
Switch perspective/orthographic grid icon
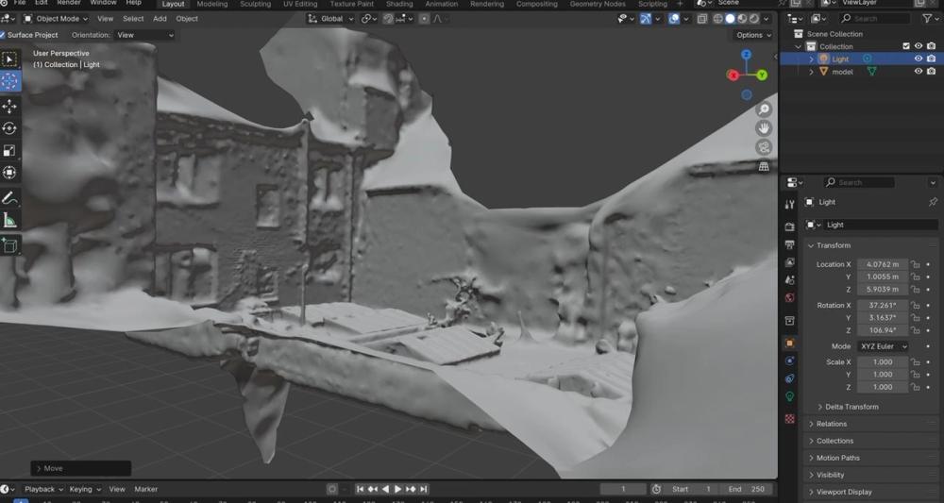click(x=764, y=167)
